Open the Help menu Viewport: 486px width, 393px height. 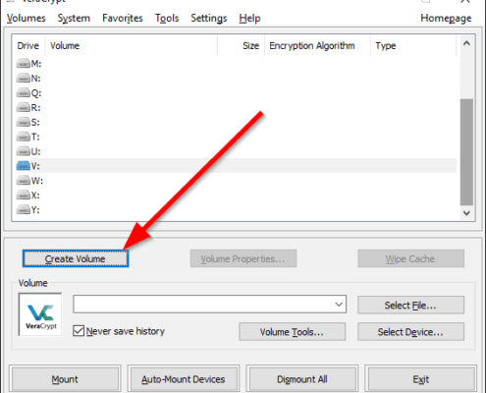(x=249, y=18)
